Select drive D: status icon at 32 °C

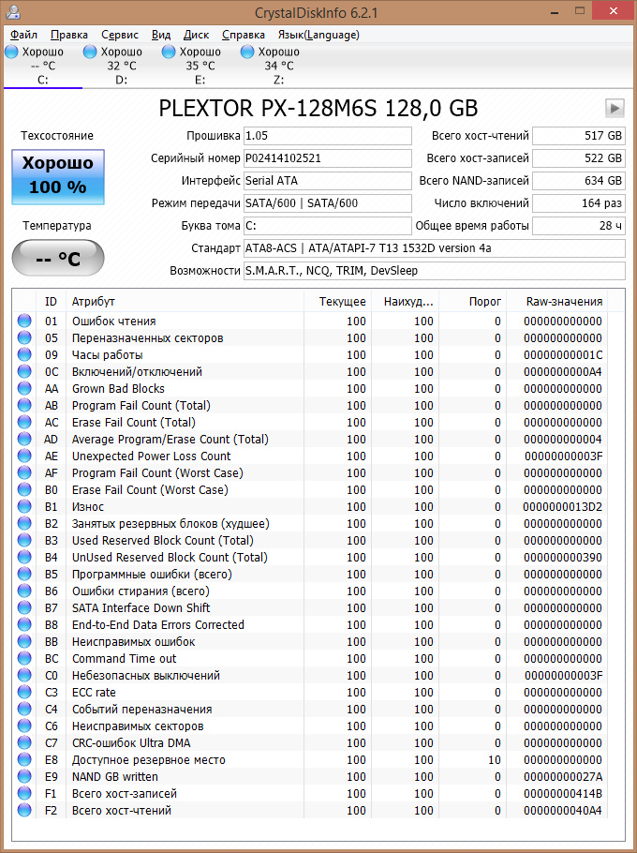pyautogui.click(x=90, y=52)
